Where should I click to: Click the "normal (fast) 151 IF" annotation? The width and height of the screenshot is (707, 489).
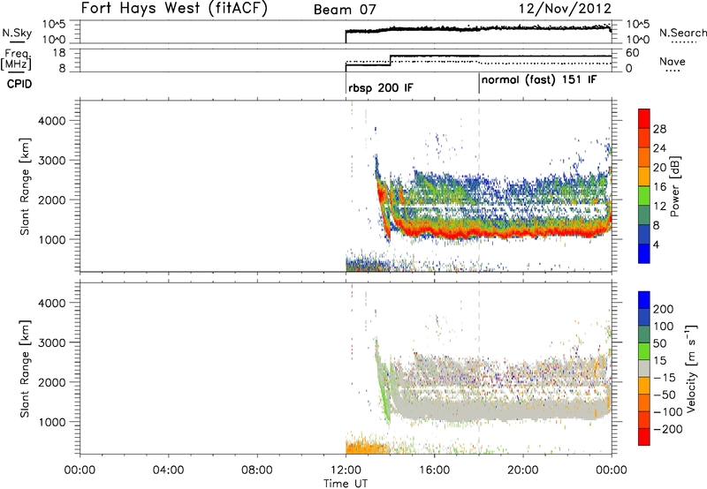[x=539, y=80]
